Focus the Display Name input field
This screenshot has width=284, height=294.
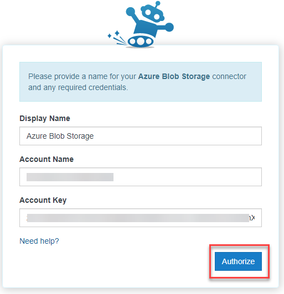click(141, 136)
